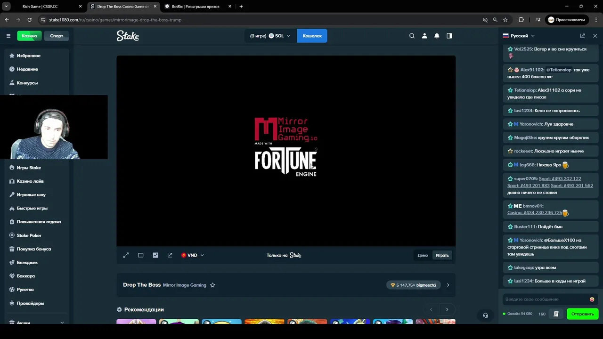Select Играть mode
This screenshot has height=339, width=603.
pos(442,255)
